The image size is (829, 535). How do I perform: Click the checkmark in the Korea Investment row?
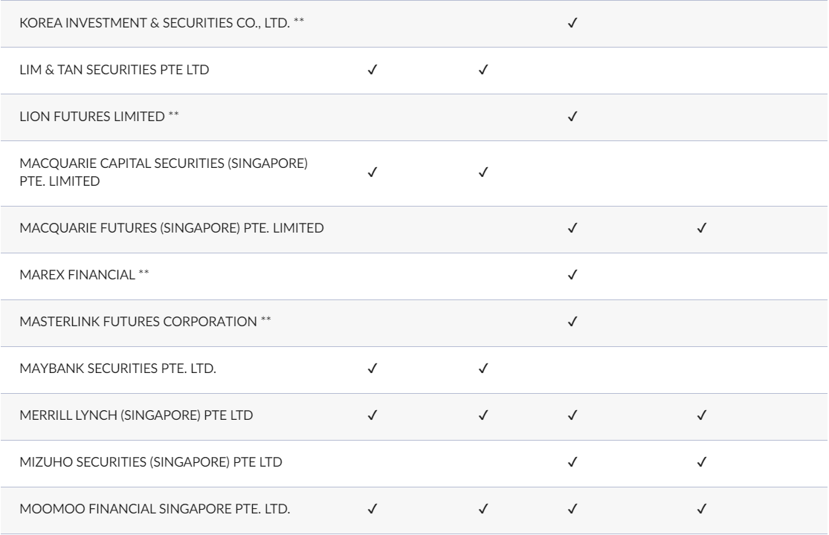click(x=572, y=23)
